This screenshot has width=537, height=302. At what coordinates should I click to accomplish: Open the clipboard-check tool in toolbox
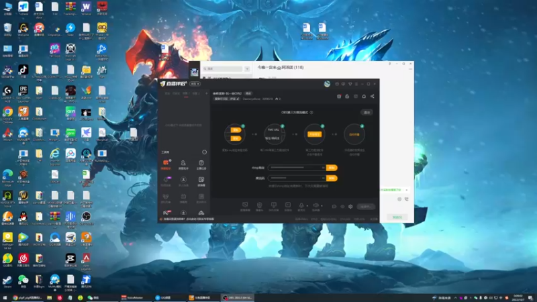(x=201, y=164)
